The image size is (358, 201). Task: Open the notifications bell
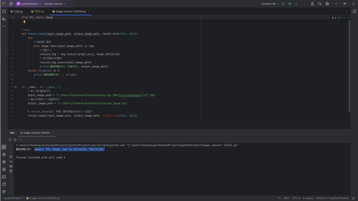(354, 11)
